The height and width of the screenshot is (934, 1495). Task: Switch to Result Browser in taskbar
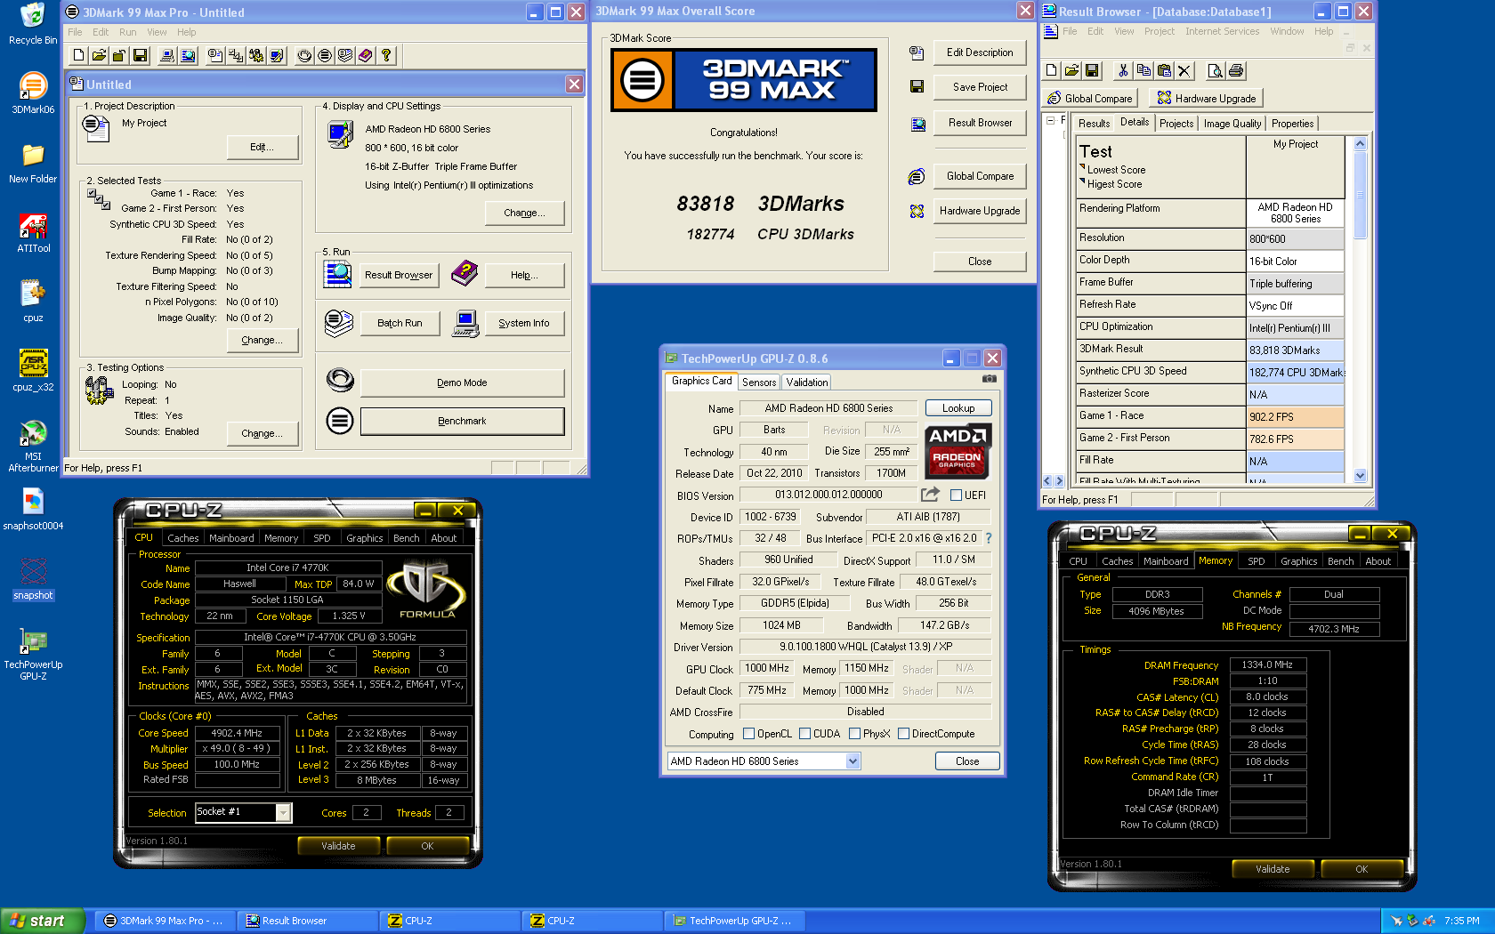coord(307,921)
